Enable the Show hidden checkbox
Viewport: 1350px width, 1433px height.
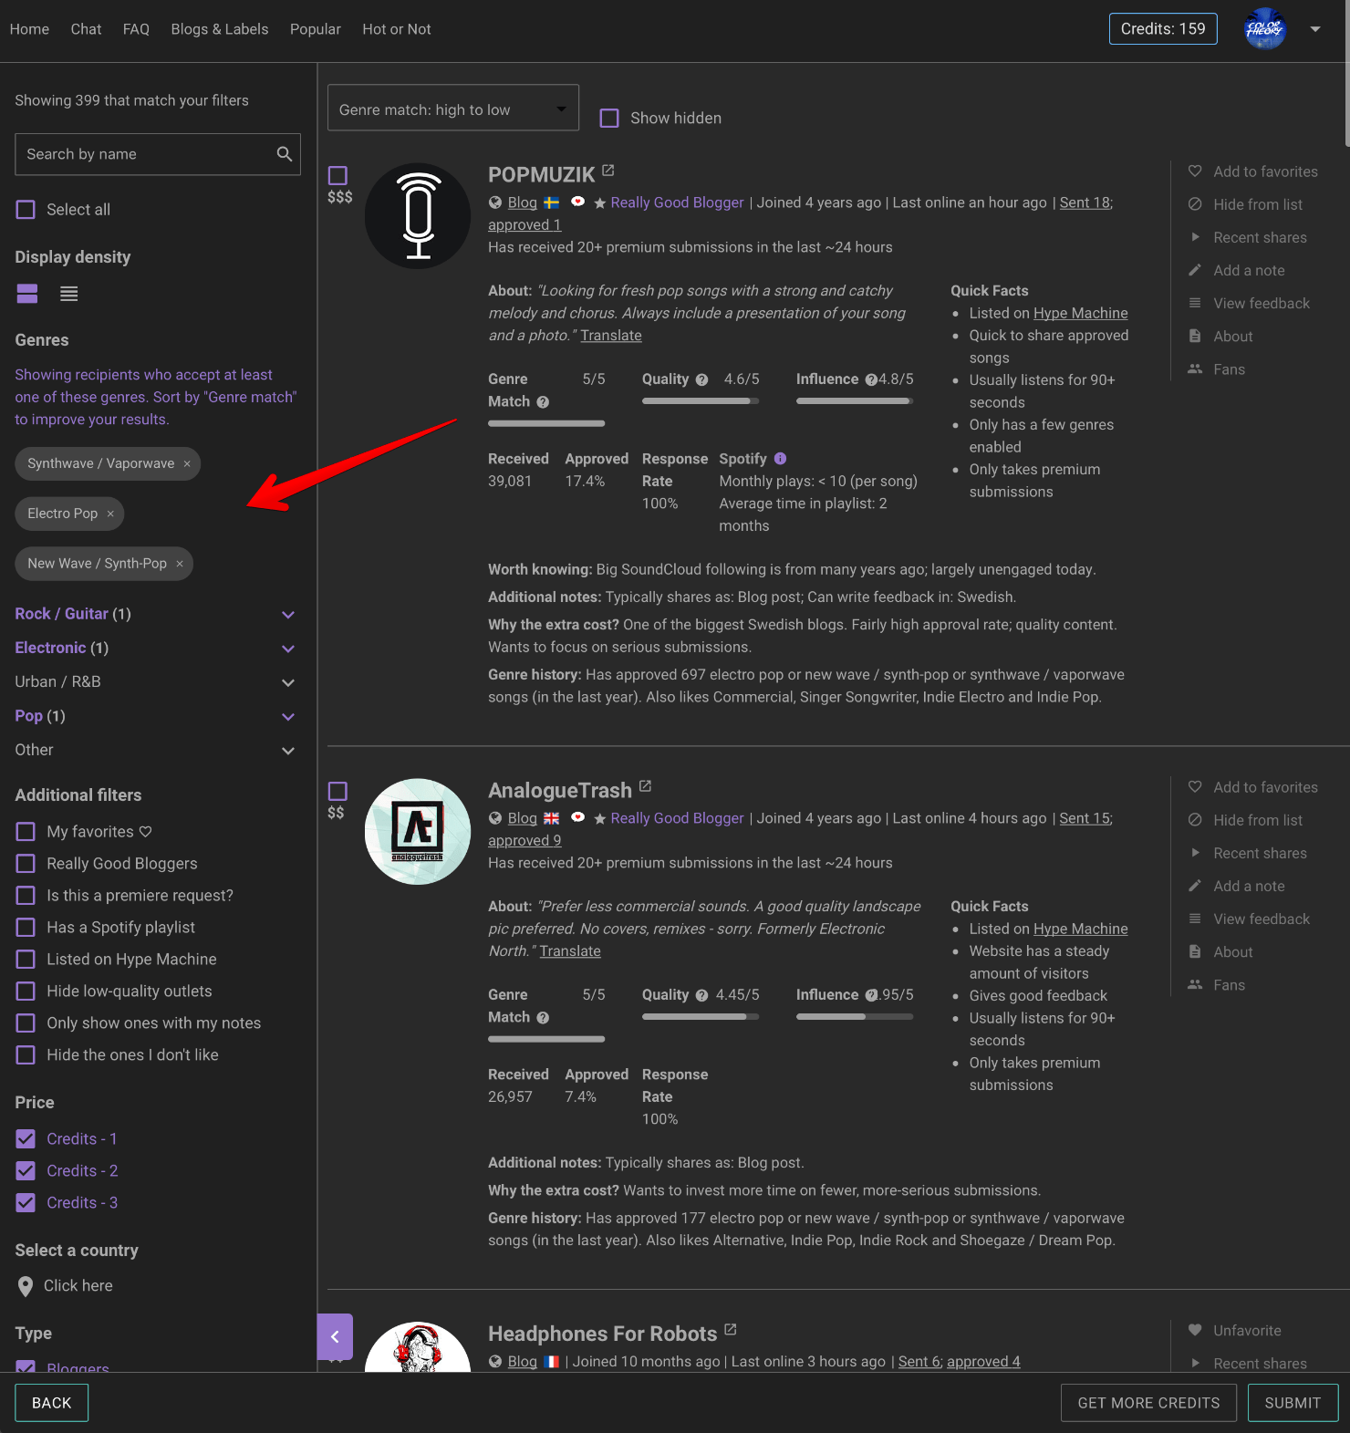pos(609,119)
